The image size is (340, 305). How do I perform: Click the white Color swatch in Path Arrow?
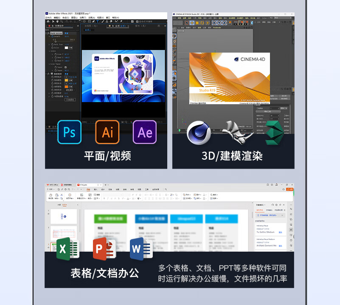tap(66, 47)
